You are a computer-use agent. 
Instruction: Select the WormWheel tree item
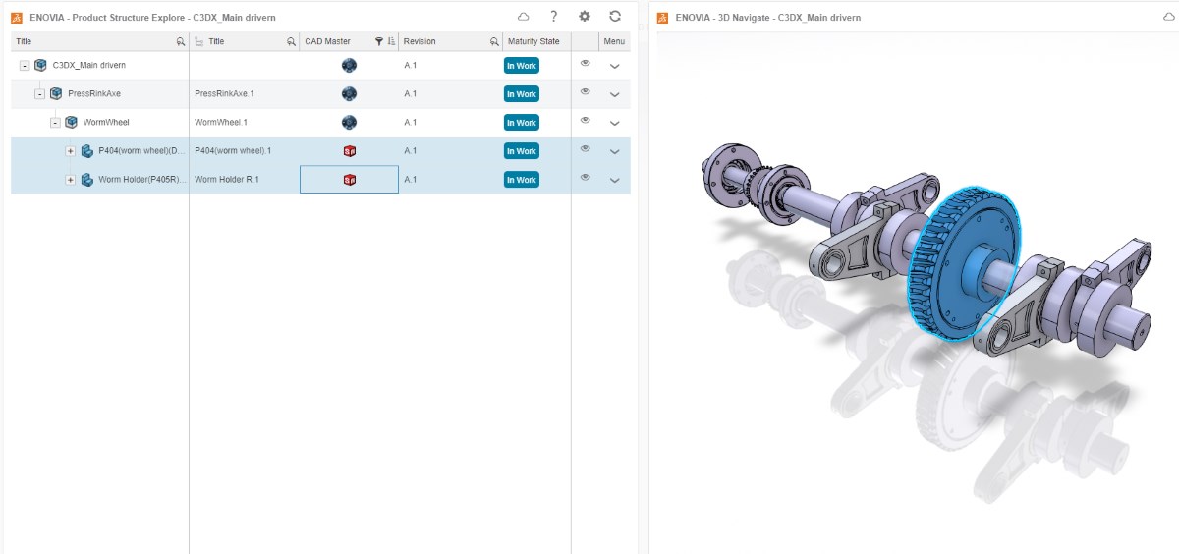click(x=106, y=122)
